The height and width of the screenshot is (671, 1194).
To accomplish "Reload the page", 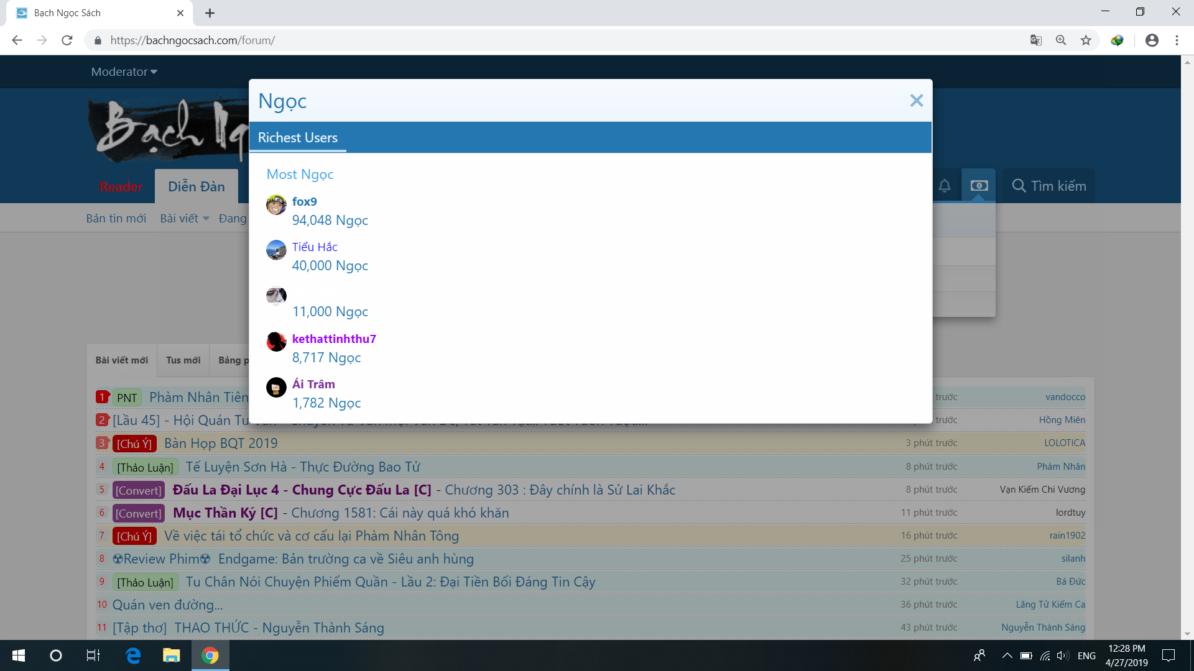I will tap(67, 40).
